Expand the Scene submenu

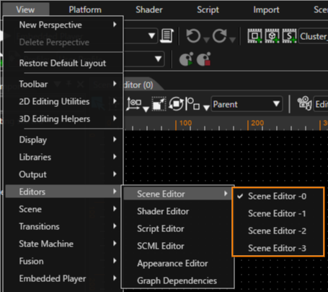pos(64,209)
